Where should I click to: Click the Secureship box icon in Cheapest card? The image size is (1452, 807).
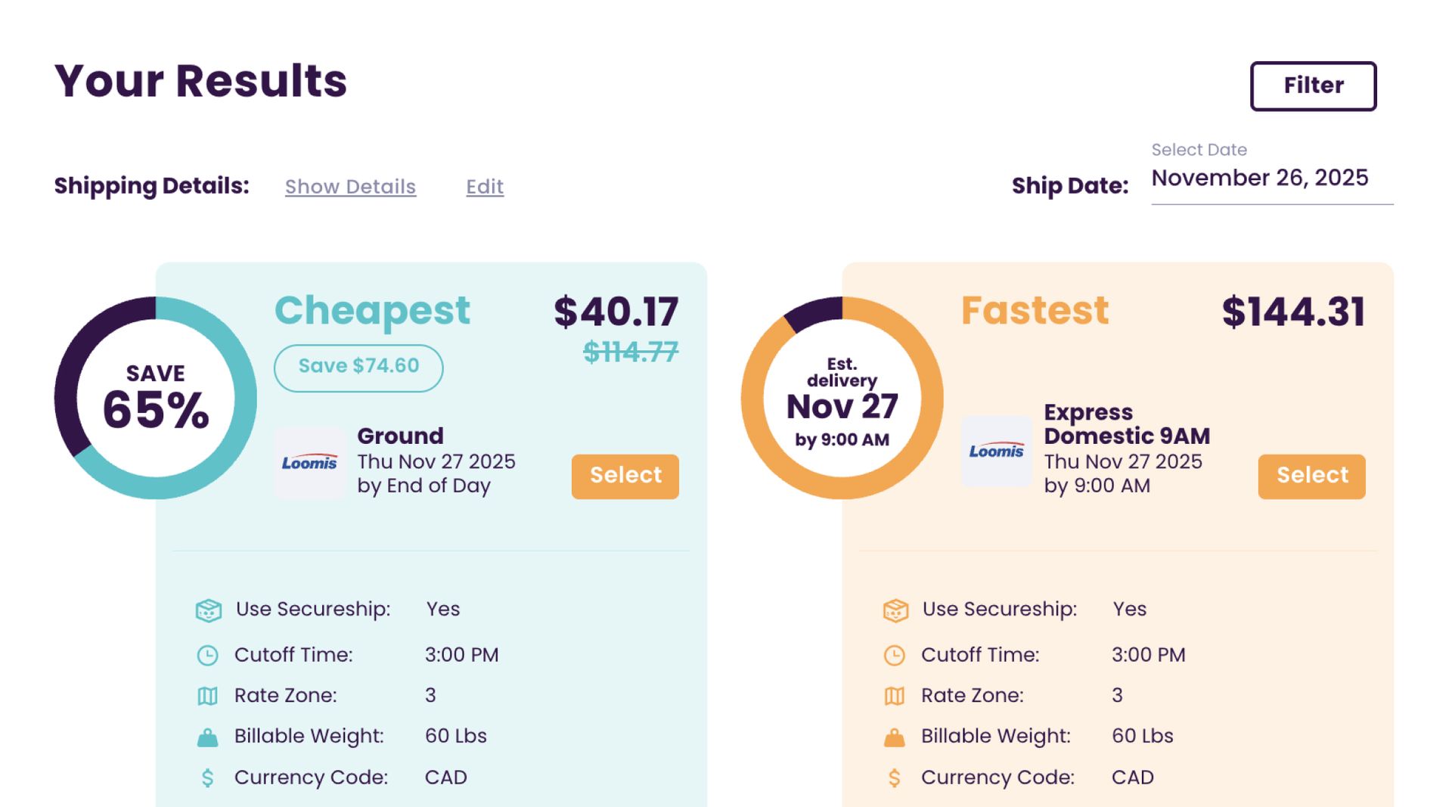pos(208,610)
